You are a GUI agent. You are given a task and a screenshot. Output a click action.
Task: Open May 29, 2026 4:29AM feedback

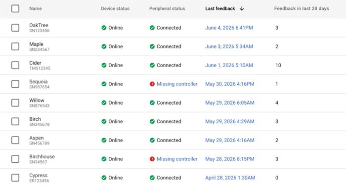click(230, 121)
